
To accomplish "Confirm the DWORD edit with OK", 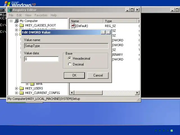I will coord(74,75).
